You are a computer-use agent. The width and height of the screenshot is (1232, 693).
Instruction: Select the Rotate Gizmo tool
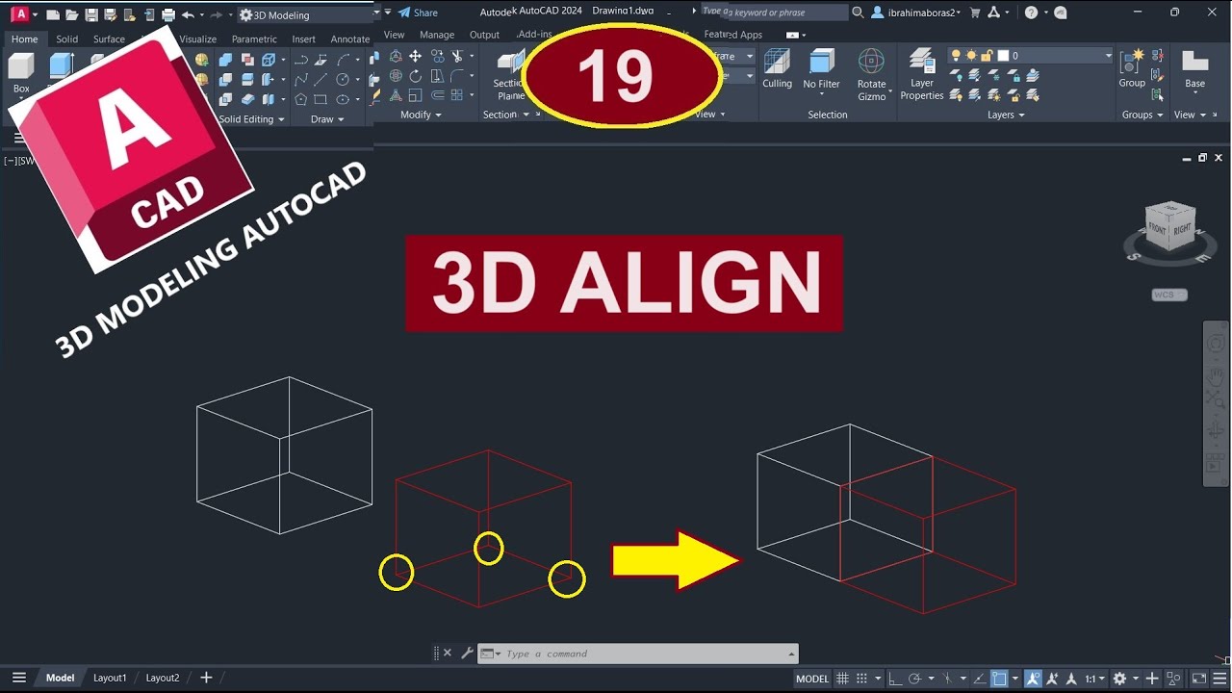(x=871, y=75)
